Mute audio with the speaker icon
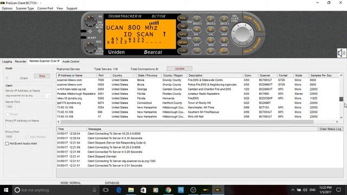This screenshot has height=195, width=347. point(341,53)
